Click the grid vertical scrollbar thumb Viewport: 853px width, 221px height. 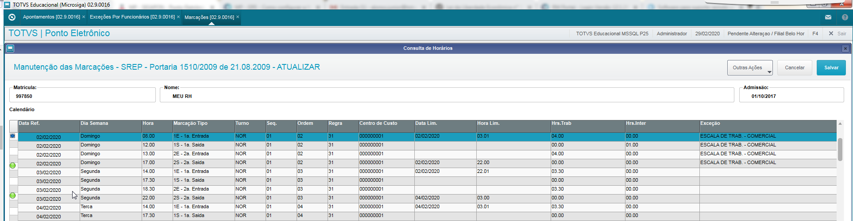point(840,150)
